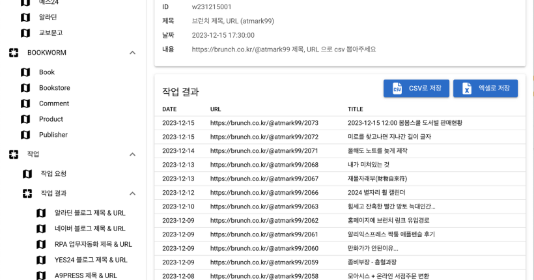Export results with 엑셀로 저장 button
This screenshot has height=280, width=534.
click(485, 89)
